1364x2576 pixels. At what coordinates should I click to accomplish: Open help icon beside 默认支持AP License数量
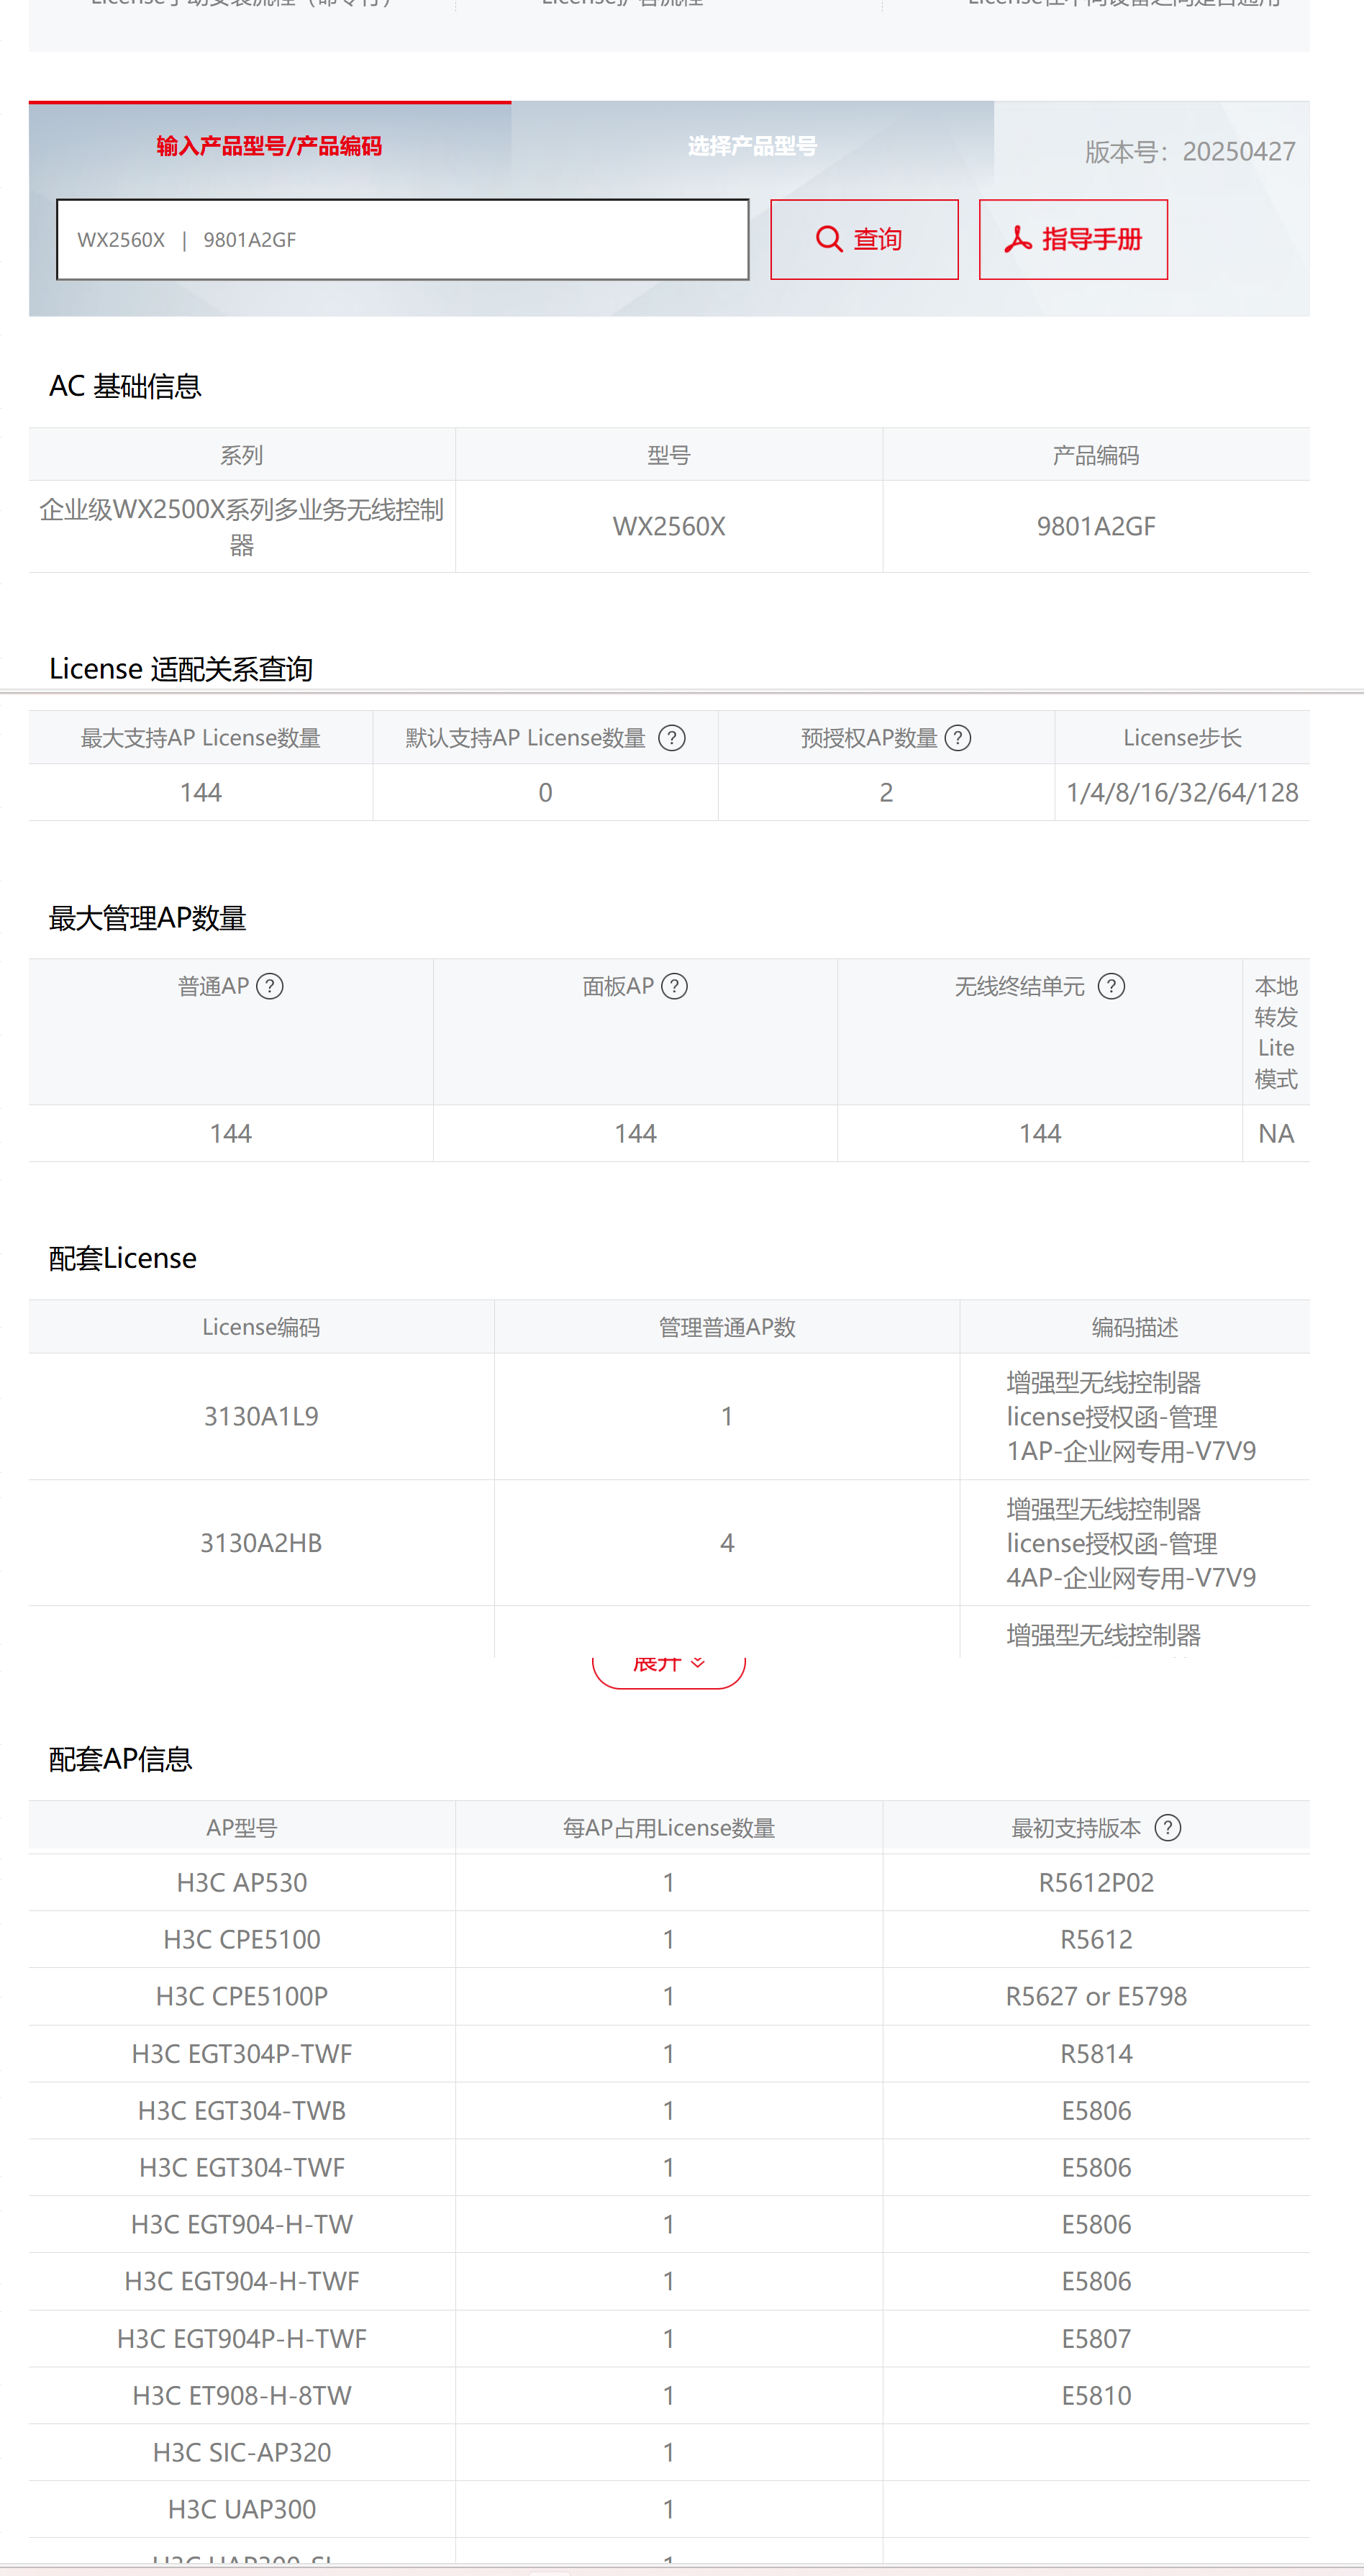tap(672, 738)
